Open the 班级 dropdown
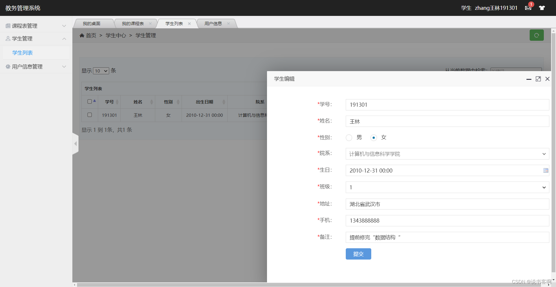Screen dimensions: 556x287 (447, 187)
